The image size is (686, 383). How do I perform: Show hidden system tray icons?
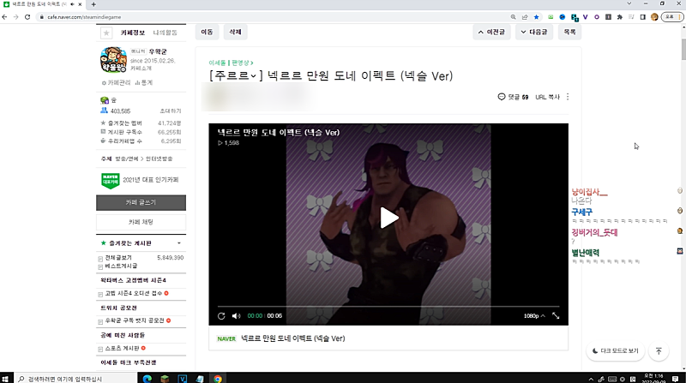[591, 379]
